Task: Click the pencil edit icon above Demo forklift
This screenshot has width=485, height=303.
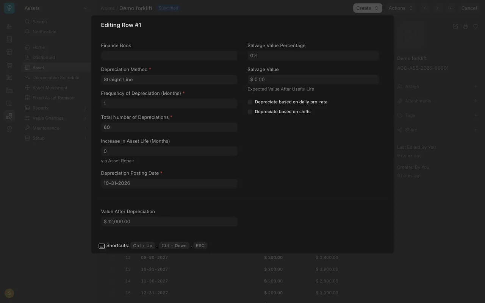Action: pos(455,26)
